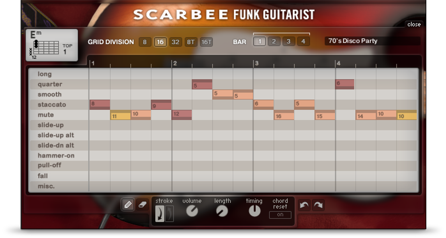Viewport: 446px width, 238px height.
Task: Adjust the volume knob
Action: pos(192,211)
